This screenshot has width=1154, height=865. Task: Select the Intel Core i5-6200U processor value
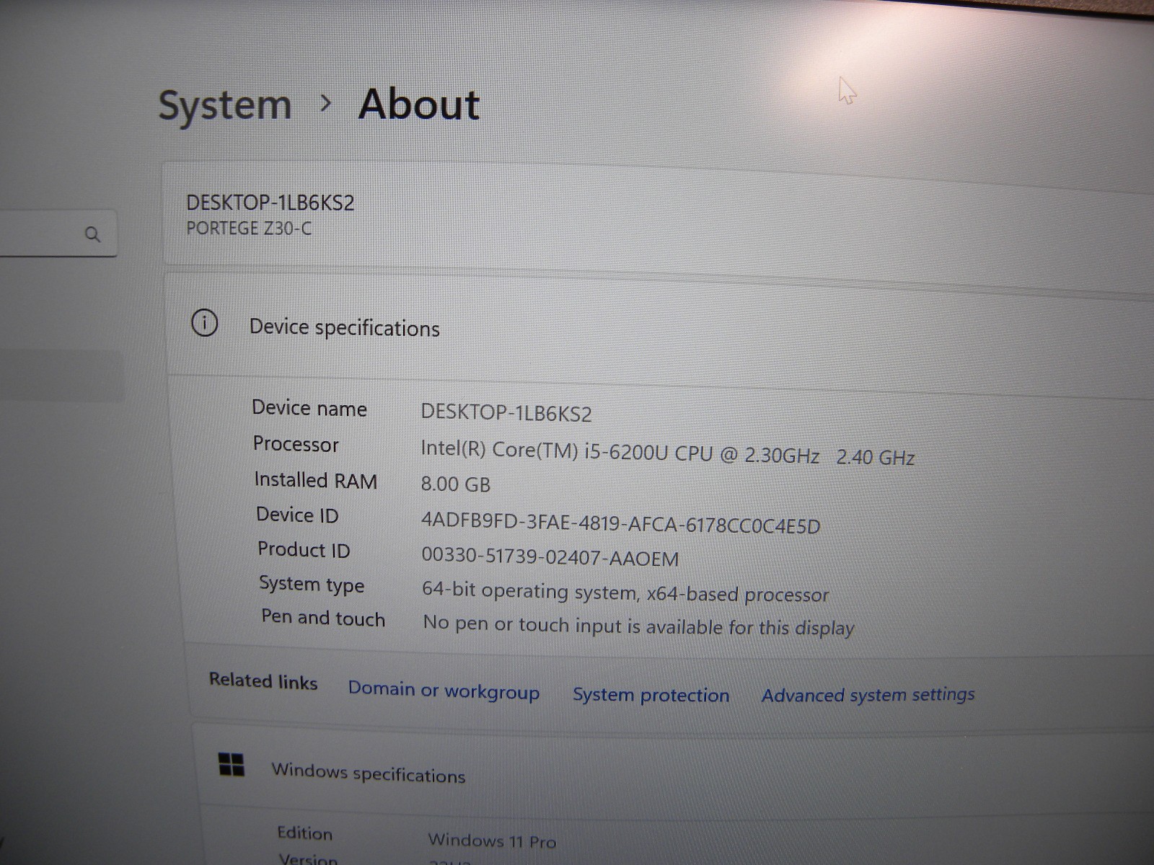coord(668,453)
